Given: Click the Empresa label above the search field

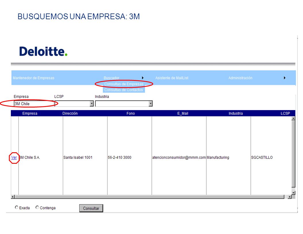Looking at the screenshot, I should [x=21, y=97].
